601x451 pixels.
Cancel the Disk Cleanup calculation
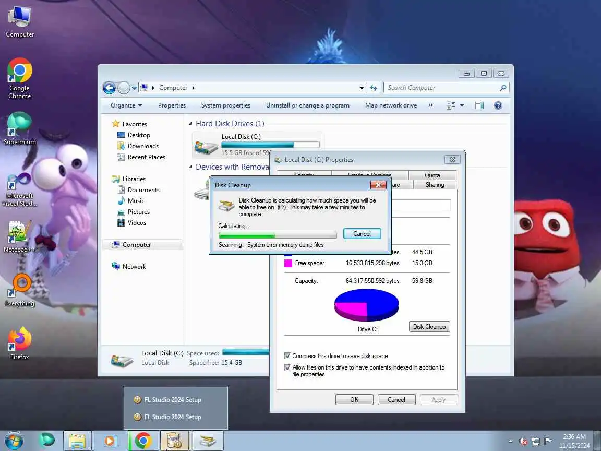tap(362, 233)
